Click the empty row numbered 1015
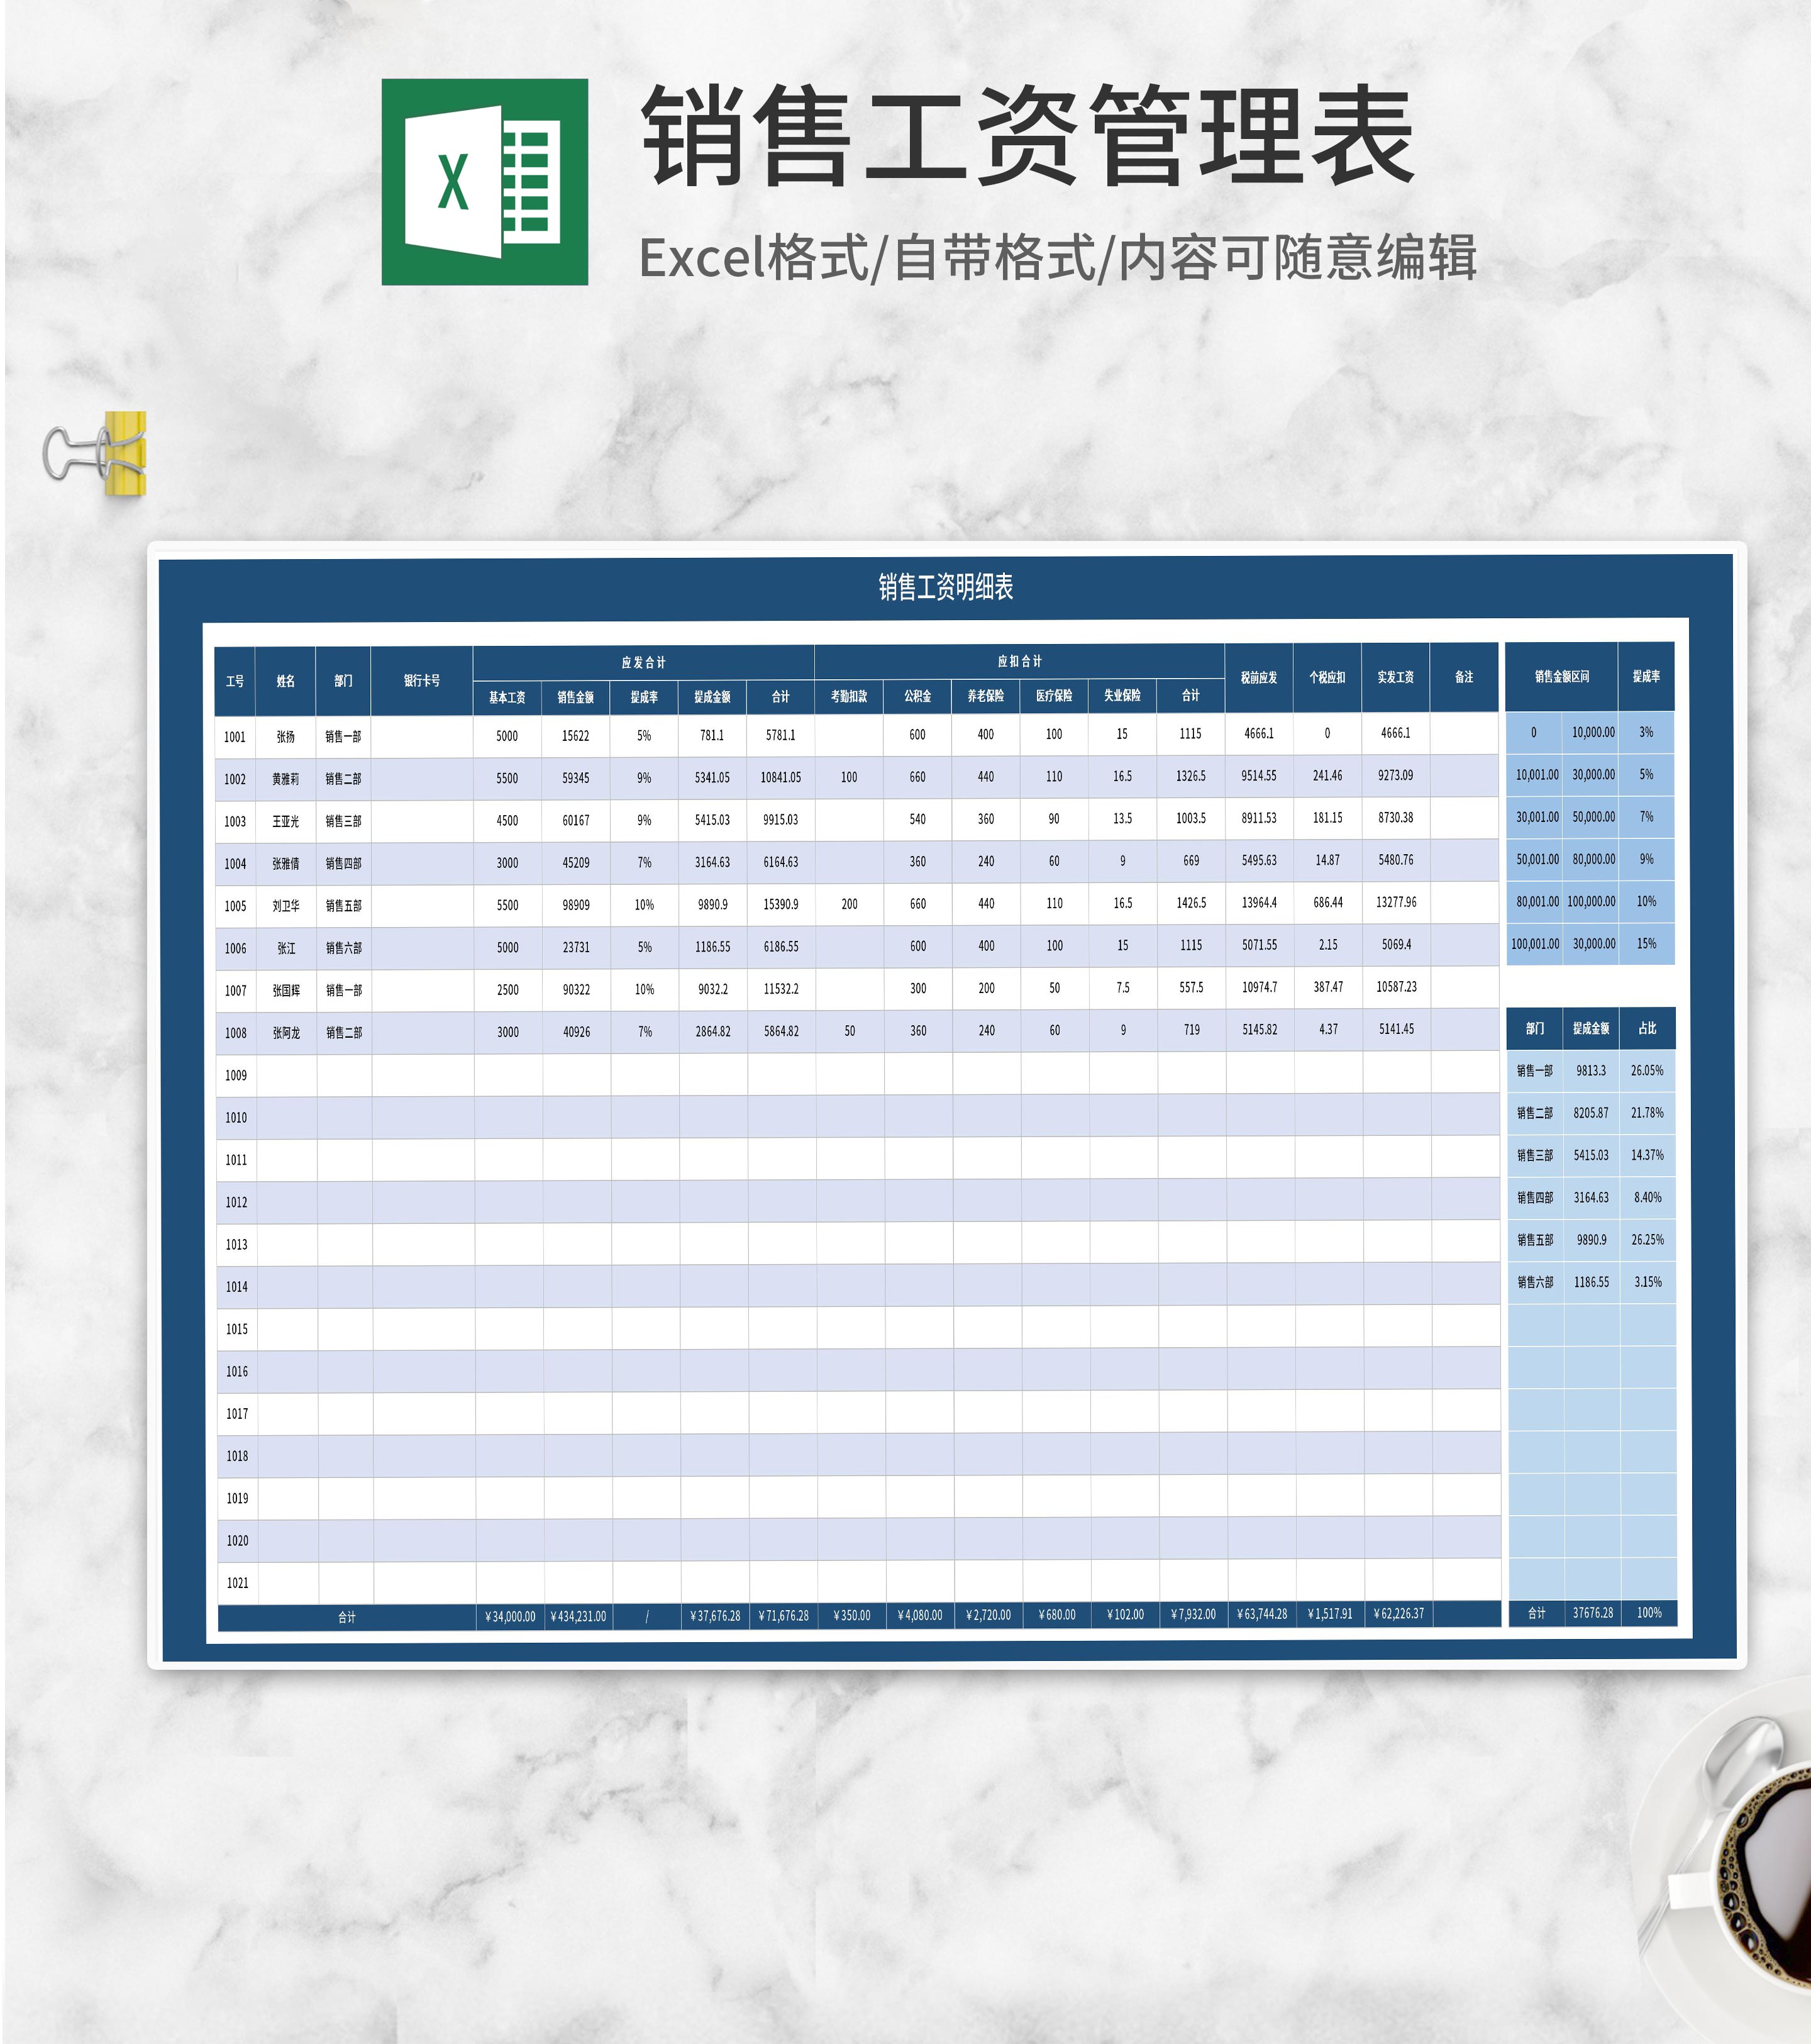The height and width of the screenshot is (2044, 1811). pos(237,1329)
